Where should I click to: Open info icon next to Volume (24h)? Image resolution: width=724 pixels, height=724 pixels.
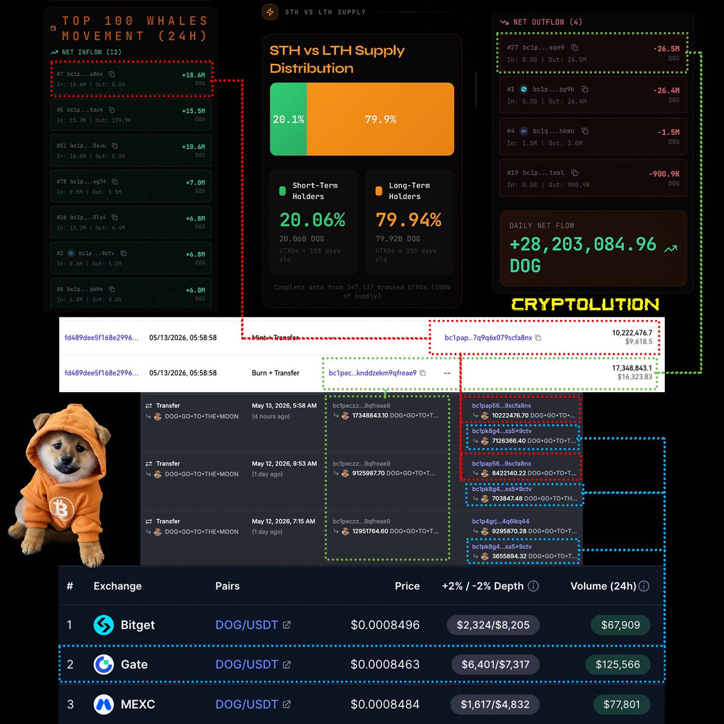click(x=644, y=586)
